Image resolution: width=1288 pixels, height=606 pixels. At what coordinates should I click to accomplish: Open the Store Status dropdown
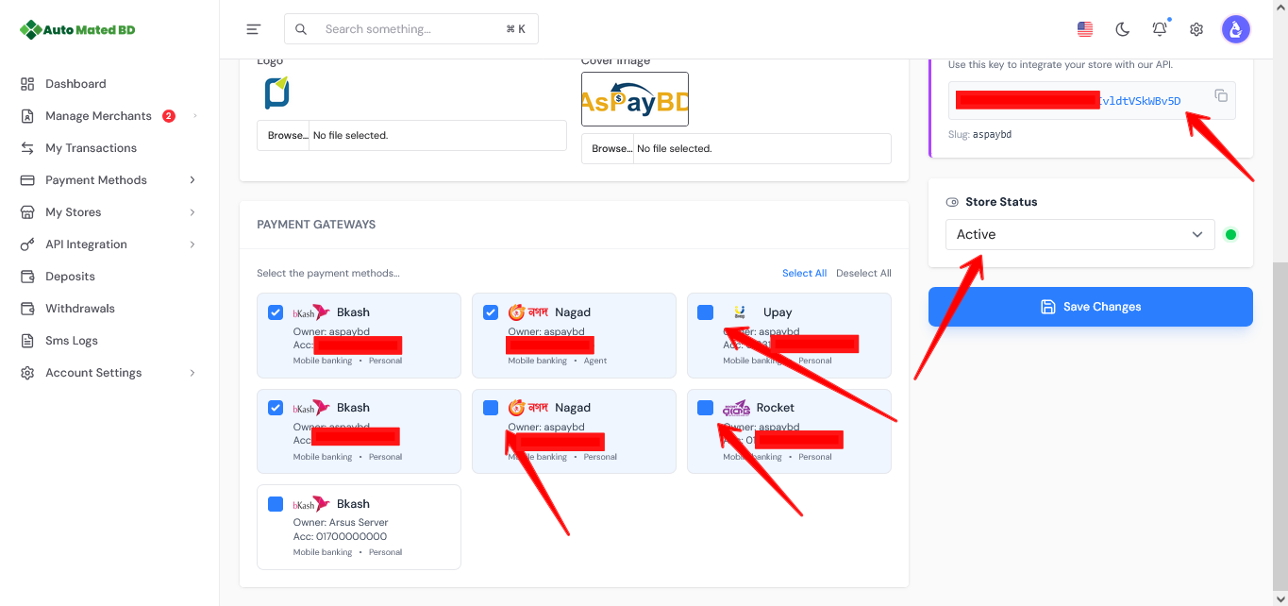(x=1079, y=234)
